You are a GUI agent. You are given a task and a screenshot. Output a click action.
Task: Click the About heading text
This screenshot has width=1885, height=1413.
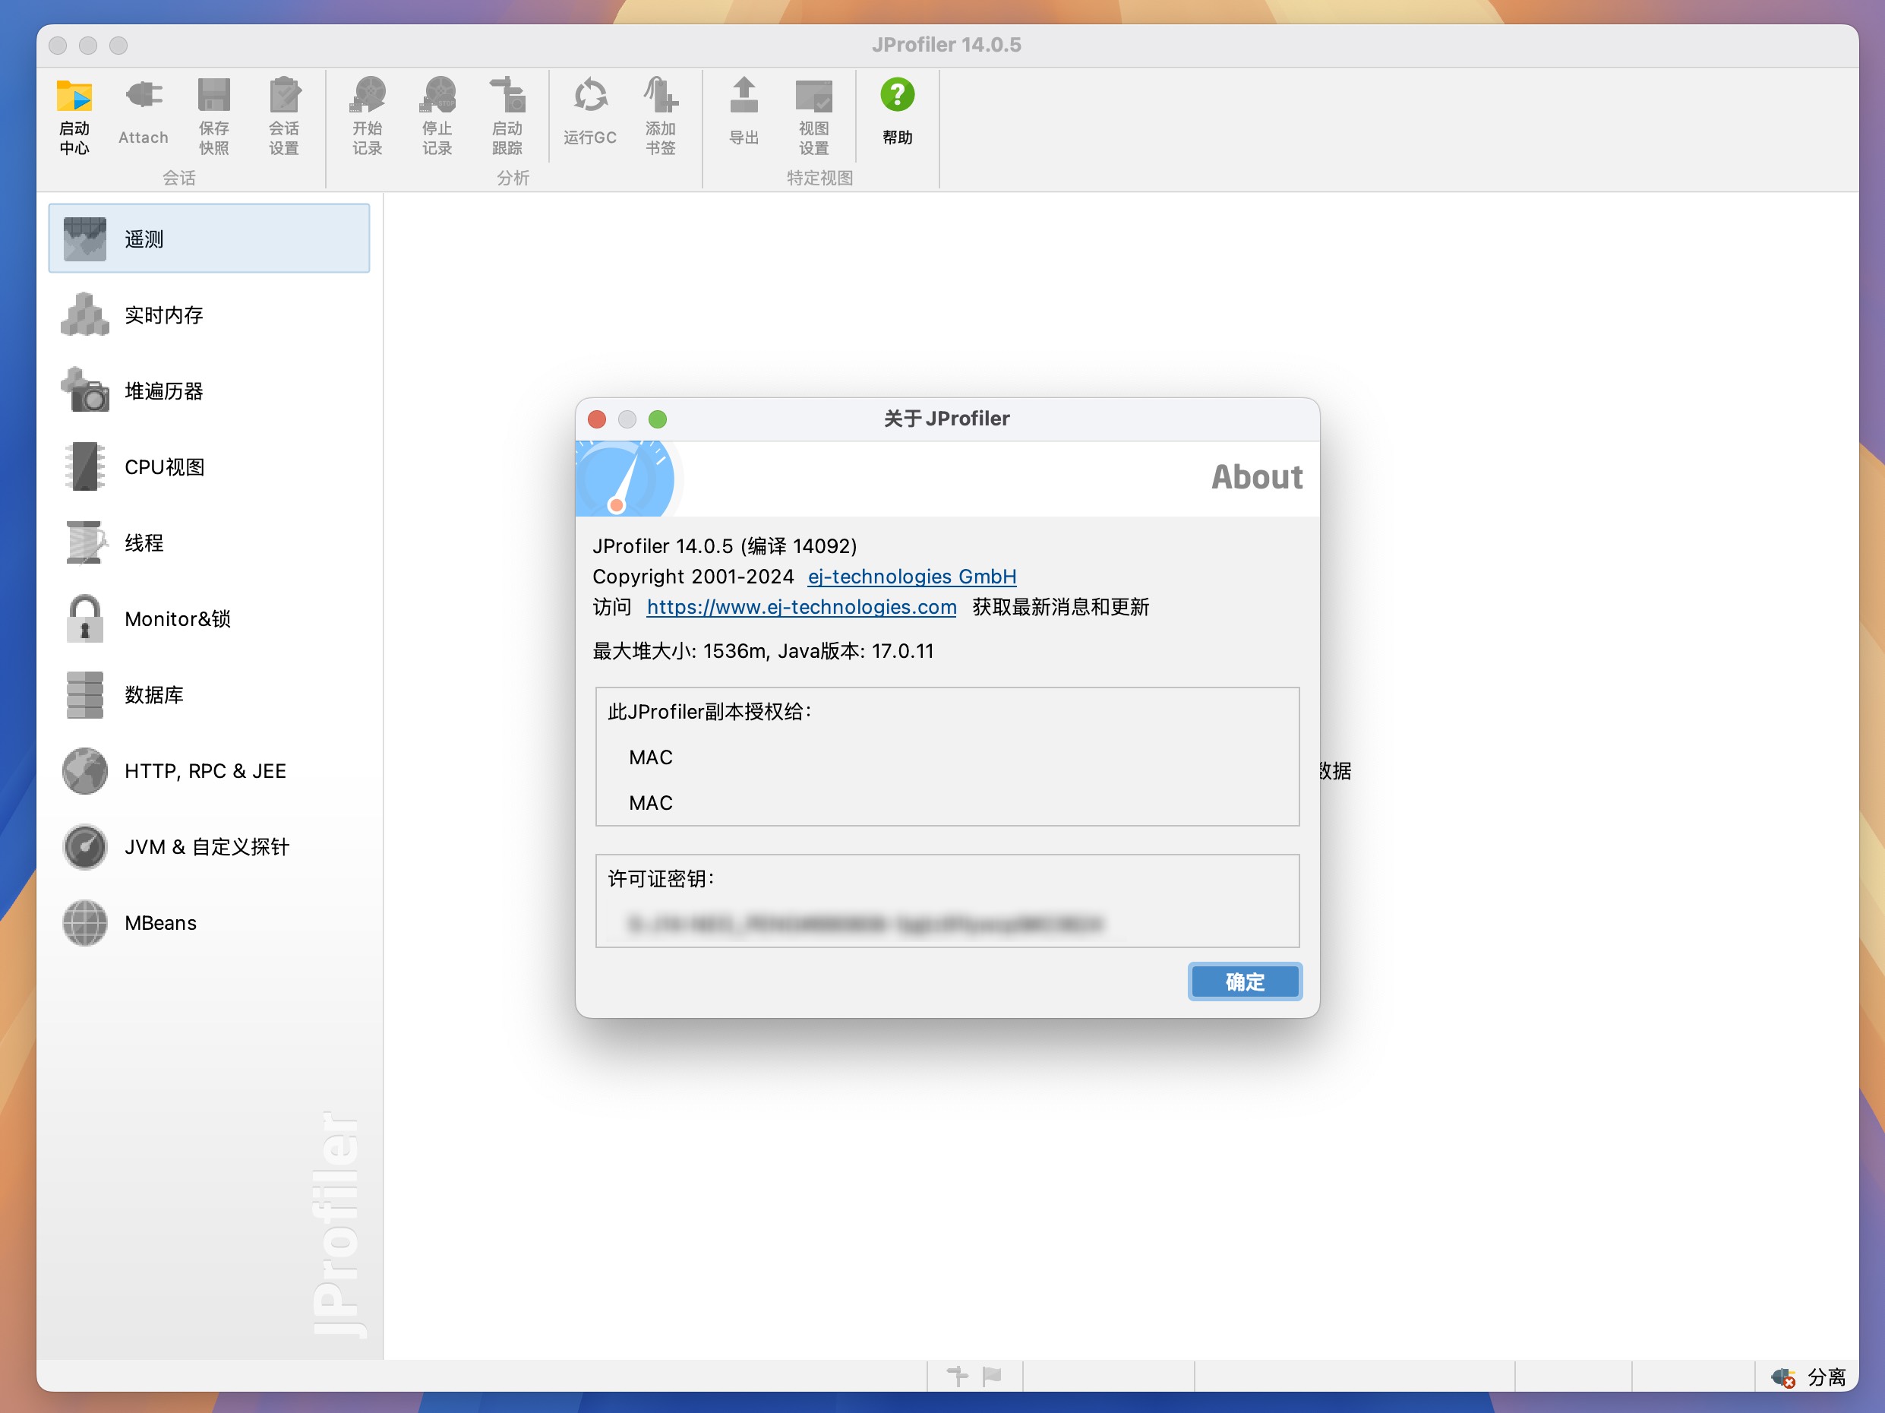coord(1257,476)
